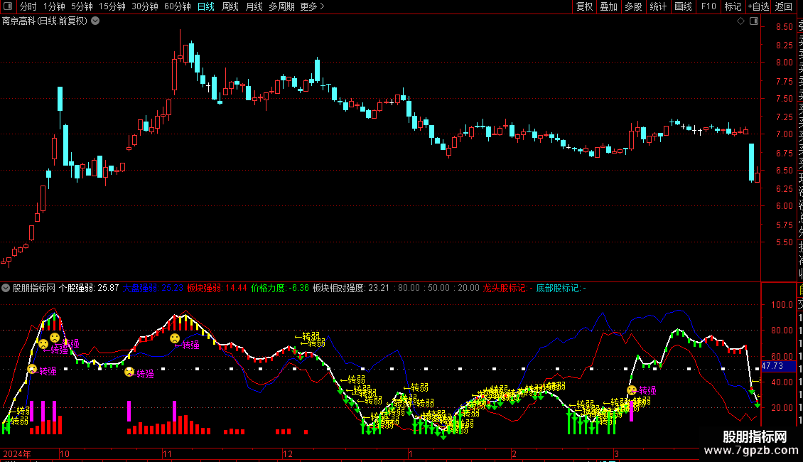Viewport: 803px width, 462px height.
Task: Collapse indicator panel via 股朋指标网 arrow icon
Action: [x=6, y=288]
